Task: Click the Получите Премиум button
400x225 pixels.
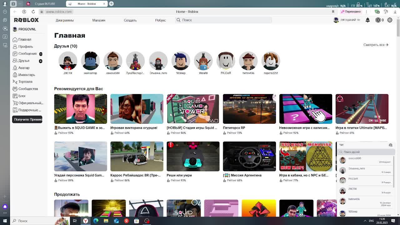Action: point(27,119)
